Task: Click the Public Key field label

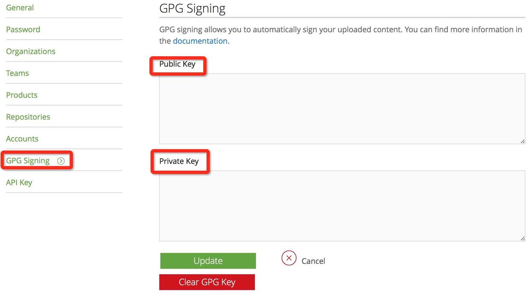Action: (177, 64)
